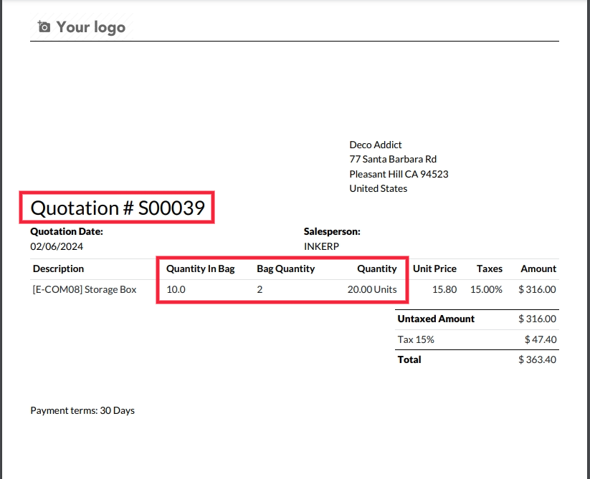Select the 'Your logo' placeholder text
The width and height of the screenshot is (590, 479).
(90, 27)
